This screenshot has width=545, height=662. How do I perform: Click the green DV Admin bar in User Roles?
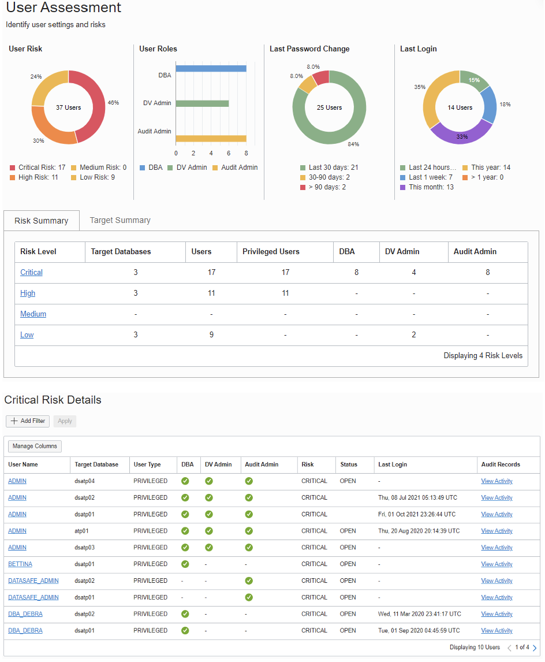point(202,103)
